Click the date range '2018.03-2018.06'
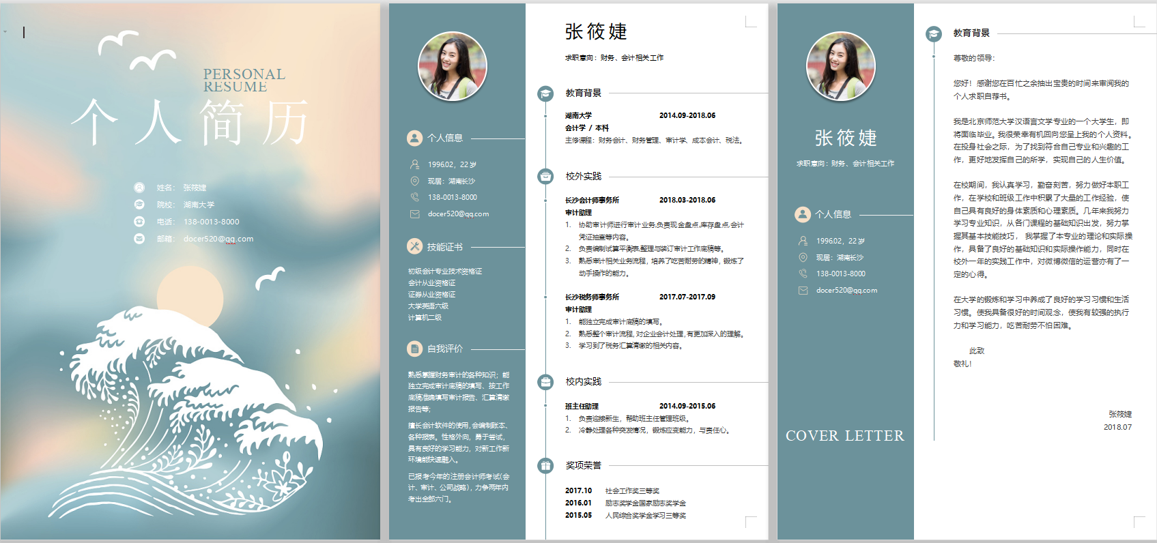This screenshot has width=1157, height=543. click(687, 201)
